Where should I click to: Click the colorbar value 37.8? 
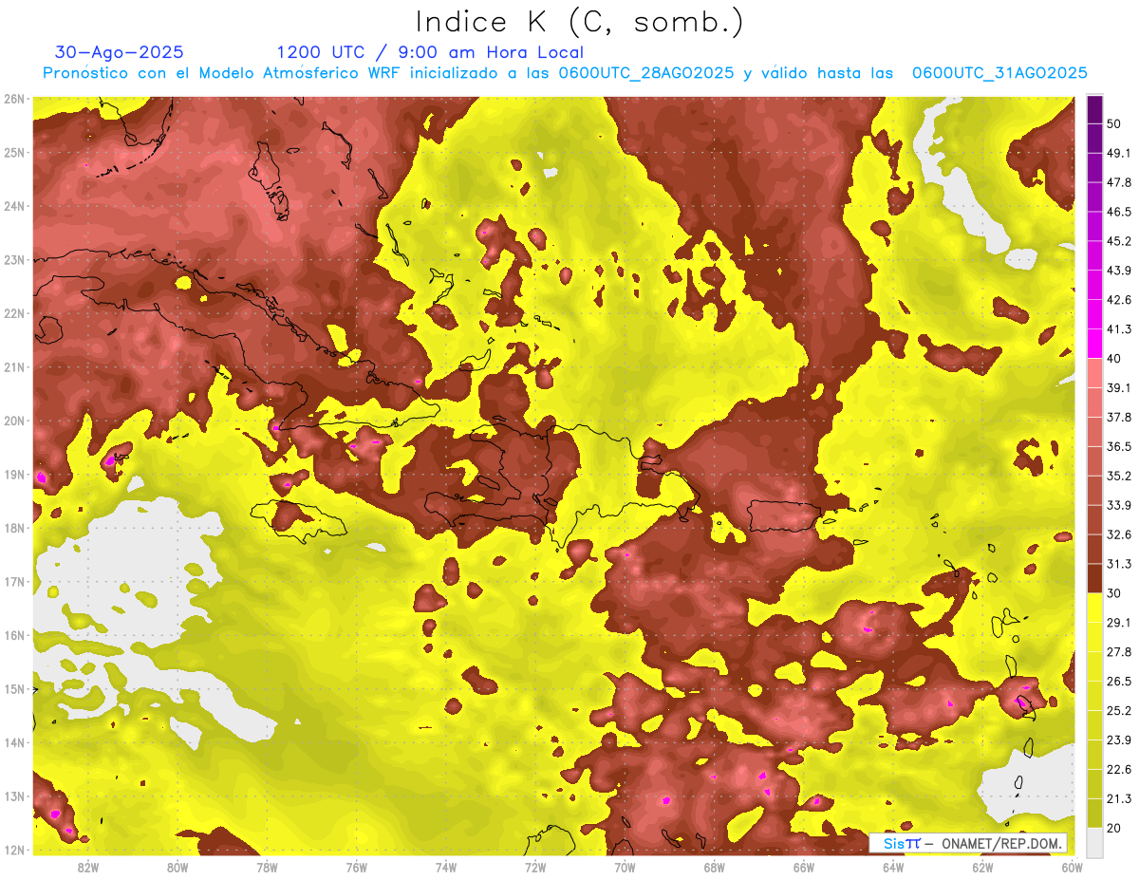(x=1118, y=417)
